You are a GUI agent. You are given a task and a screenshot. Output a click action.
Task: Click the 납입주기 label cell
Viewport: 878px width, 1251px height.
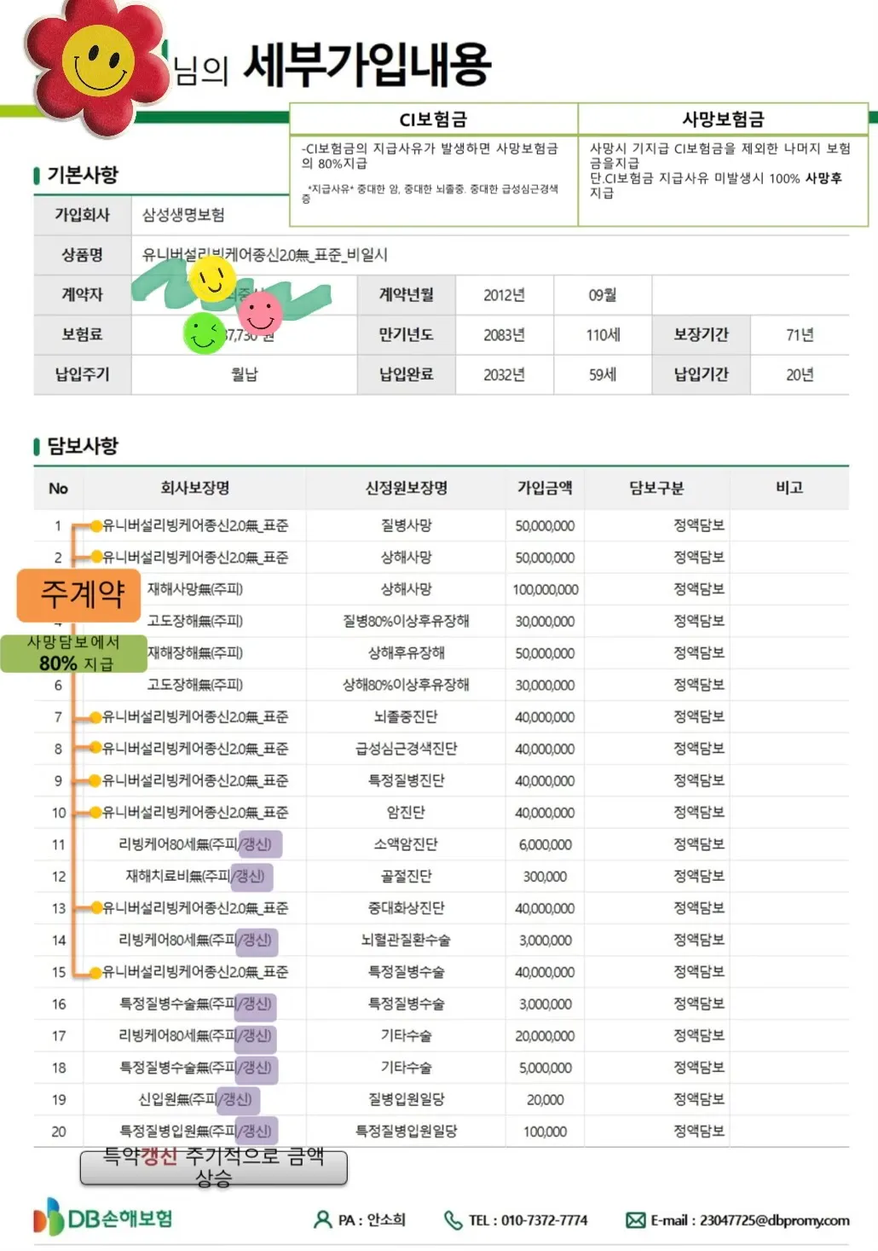[83, 374]
